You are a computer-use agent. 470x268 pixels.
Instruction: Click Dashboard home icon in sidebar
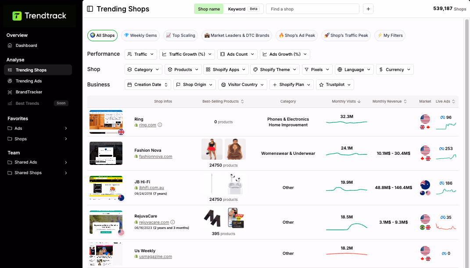pyautogui.click(x=10, y=46)
